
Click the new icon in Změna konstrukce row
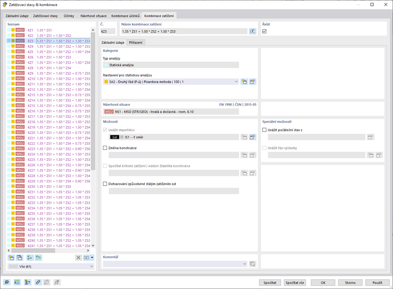pos(244,155)
